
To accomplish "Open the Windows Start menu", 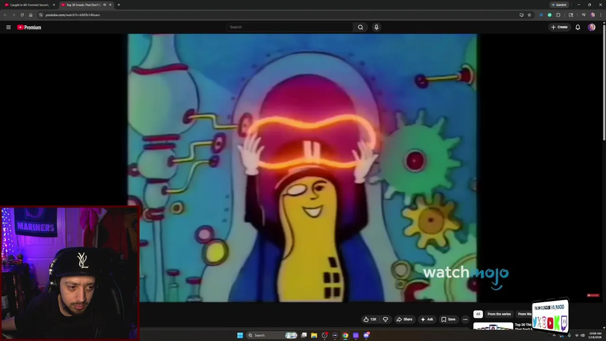I will tap(240, 335).
